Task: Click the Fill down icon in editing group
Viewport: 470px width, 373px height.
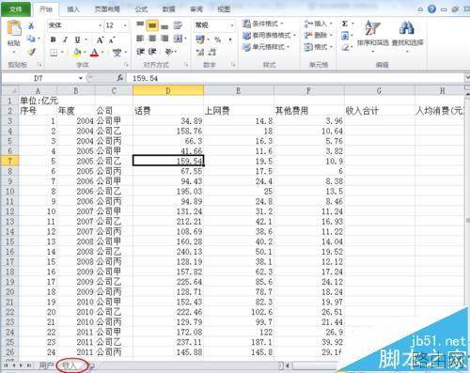Action: pyautogui.click(x=345, y=36)
